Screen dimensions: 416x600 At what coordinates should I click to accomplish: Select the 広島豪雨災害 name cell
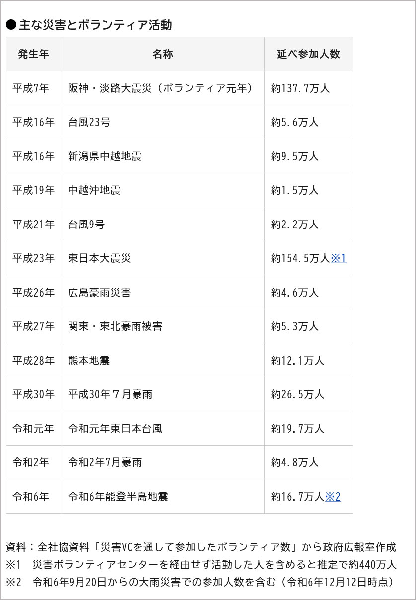coord(163,293)
